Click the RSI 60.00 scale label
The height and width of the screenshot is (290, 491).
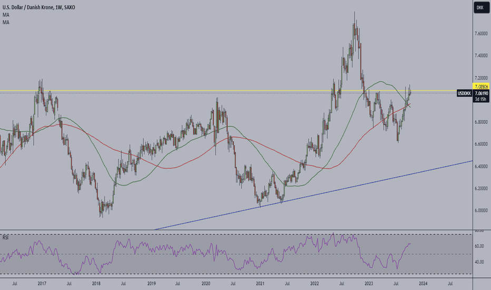pyautogui.click(x=479, y=246)
